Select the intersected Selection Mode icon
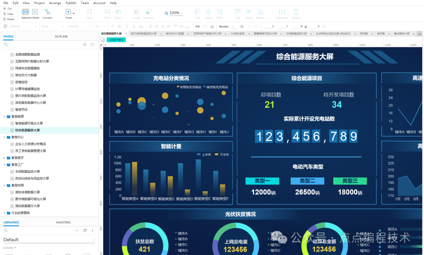Viewport: 424px width, 255px height. click(26, 12)
